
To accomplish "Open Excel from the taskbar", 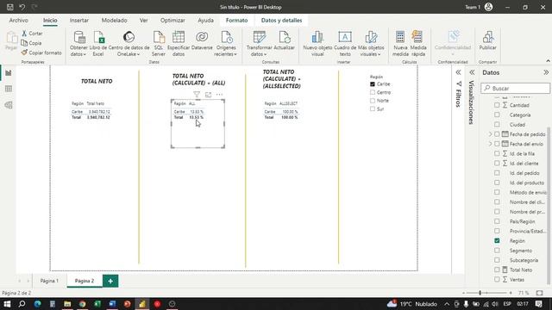I will pos(97,304).
